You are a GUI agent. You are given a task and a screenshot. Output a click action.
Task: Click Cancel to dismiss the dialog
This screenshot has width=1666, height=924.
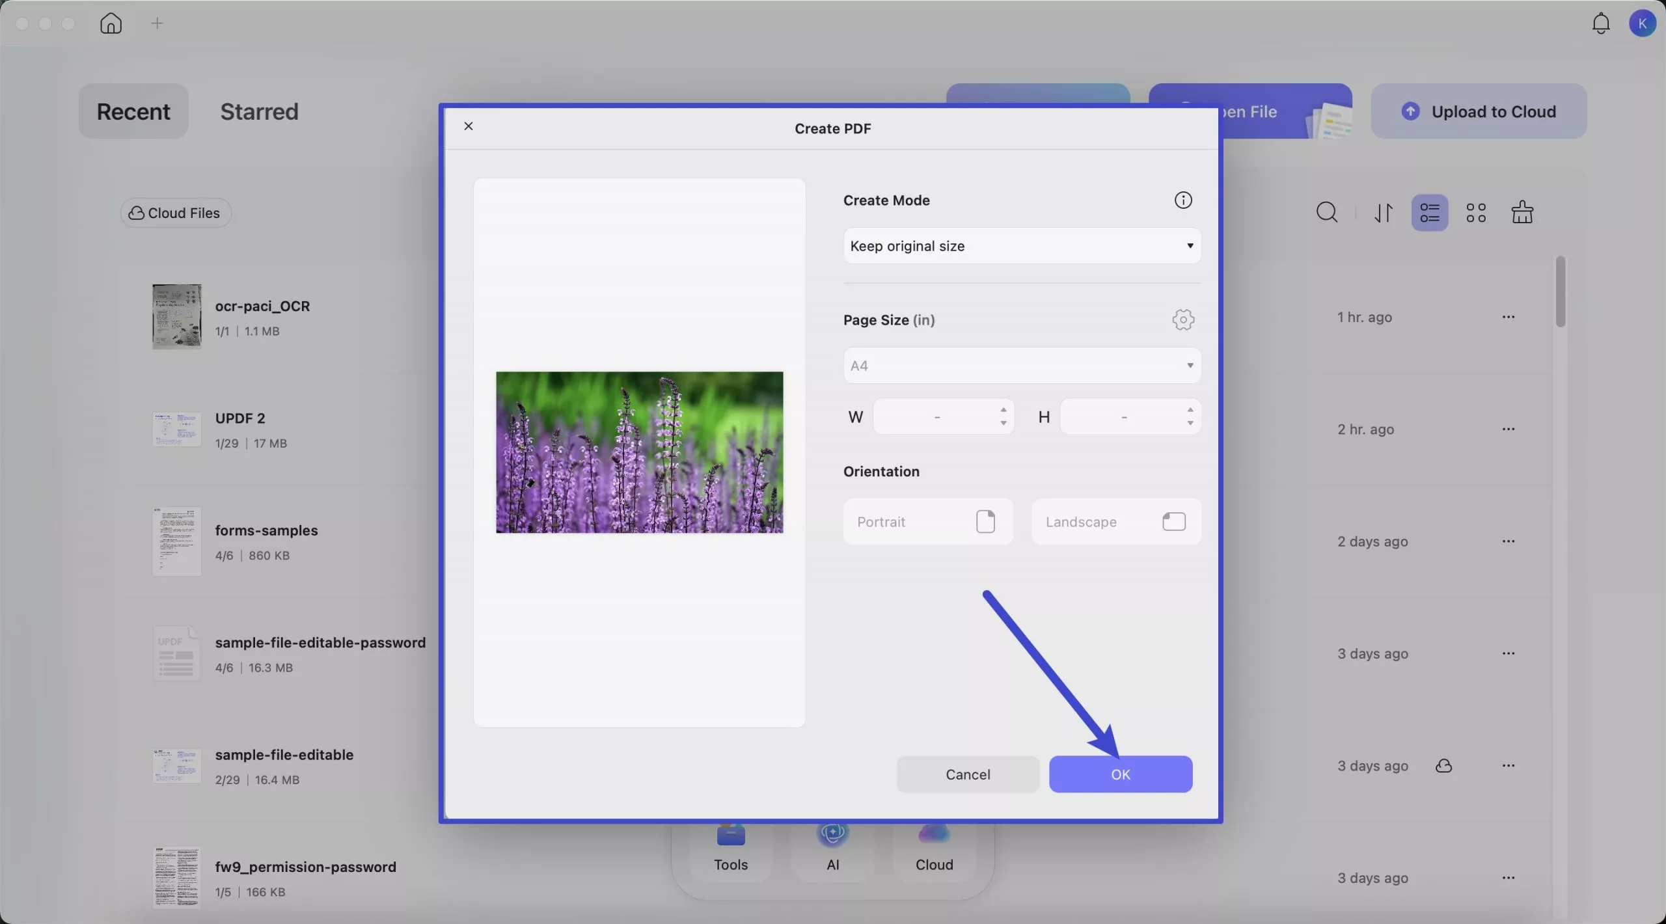[967, 774]
